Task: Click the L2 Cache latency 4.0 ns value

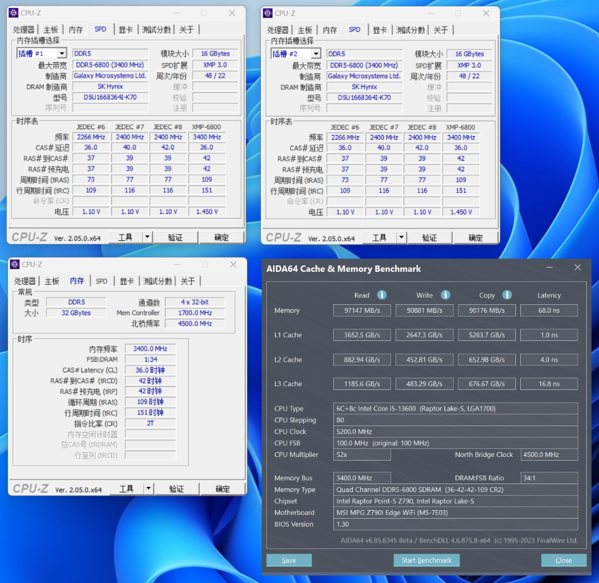Action: (x=549, y=360)
